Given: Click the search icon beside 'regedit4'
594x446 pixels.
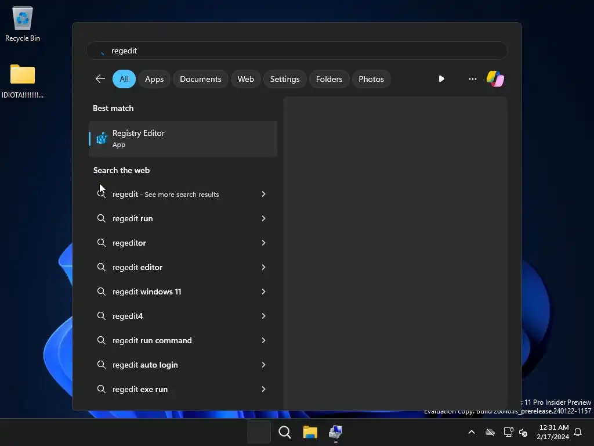Looking at the screenshot, I should (101, 315).
